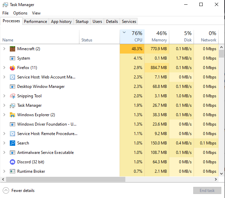This screenshot has width=225, height=198.
Task: Click the Snipping Tool scissors icon
Action: 12,96
